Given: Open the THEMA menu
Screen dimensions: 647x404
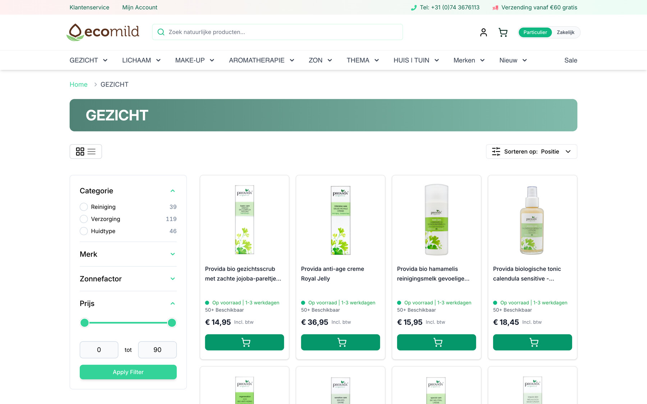Looking at the screenshot, I should (x=363, y=60).
